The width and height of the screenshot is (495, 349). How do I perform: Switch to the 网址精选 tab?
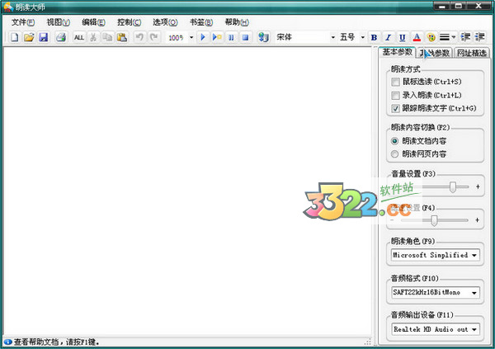point(471,54)
